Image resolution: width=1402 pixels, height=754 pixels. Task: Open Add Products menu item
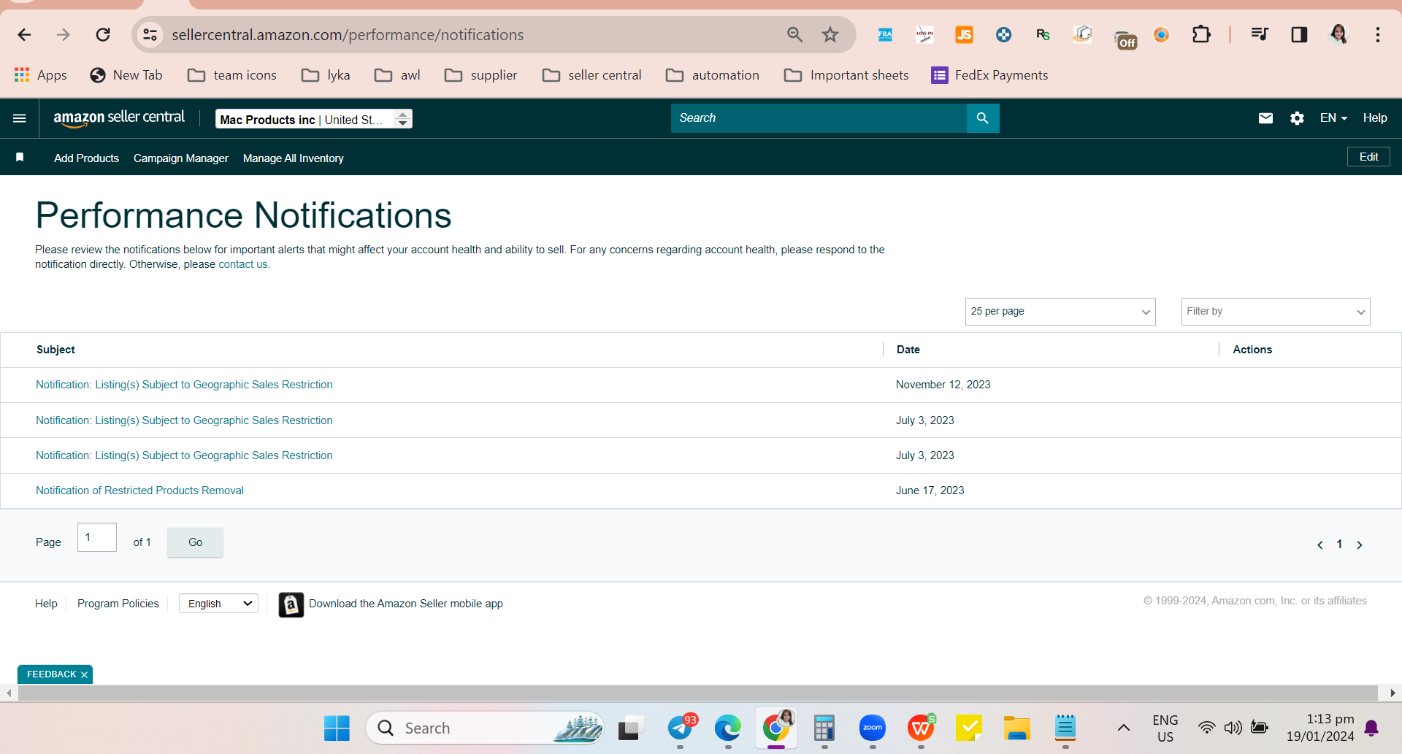(86, 158)
